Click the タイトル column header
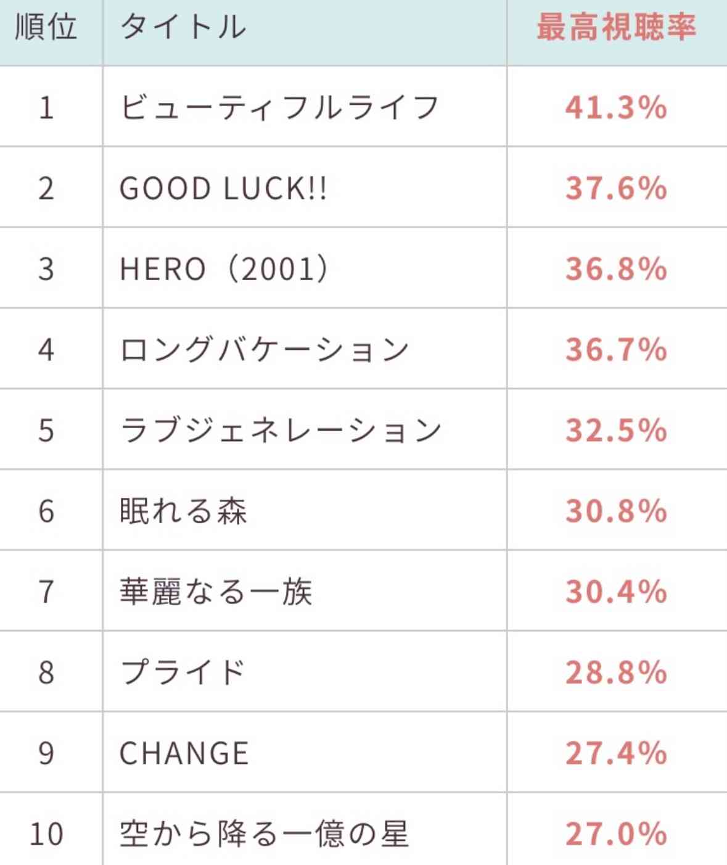The width and height of the screenshot is (727, 865). pyautogui.click(x=183, y=28)
